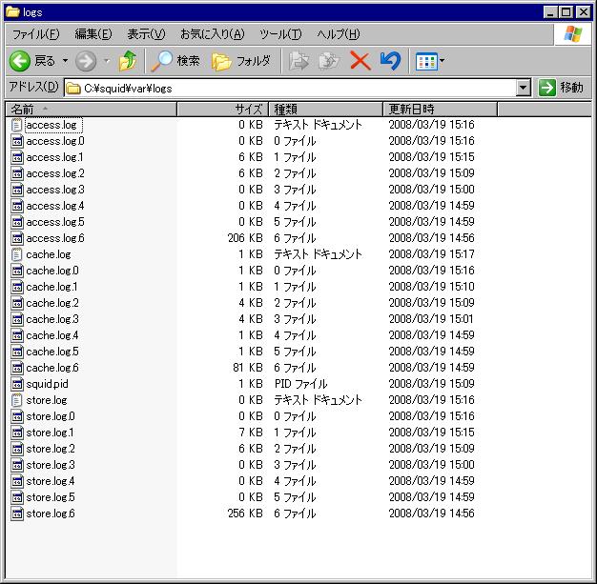597x584 pixels.
Task: Open the ヘルプ(H) menu
Action: point(339,34)
